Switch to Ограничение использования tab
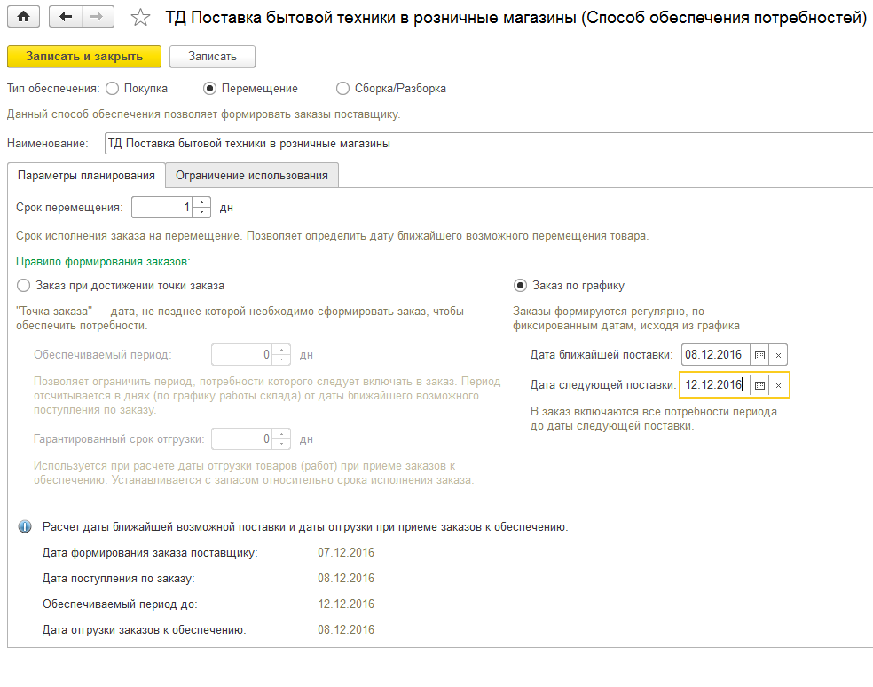This screenshot has width=873, height=687. (252, 176)
